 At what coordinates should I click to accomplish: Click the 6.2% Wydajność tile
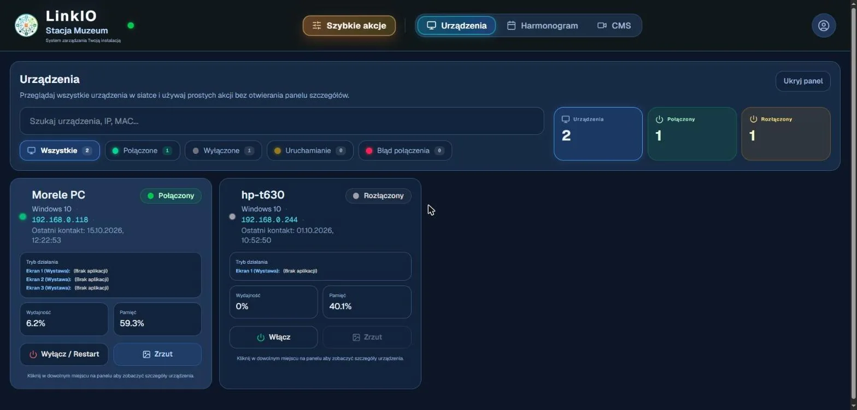[x=64, y=319]
